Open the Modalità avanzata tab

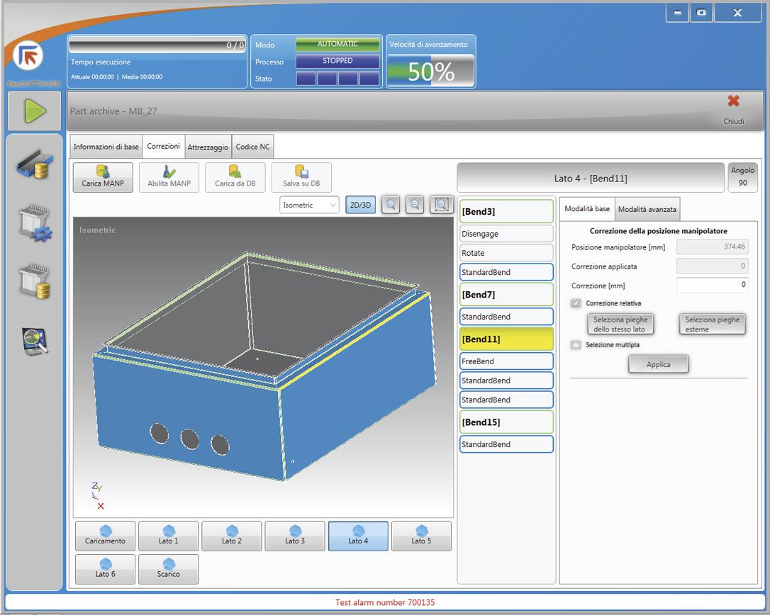[647, 209]
